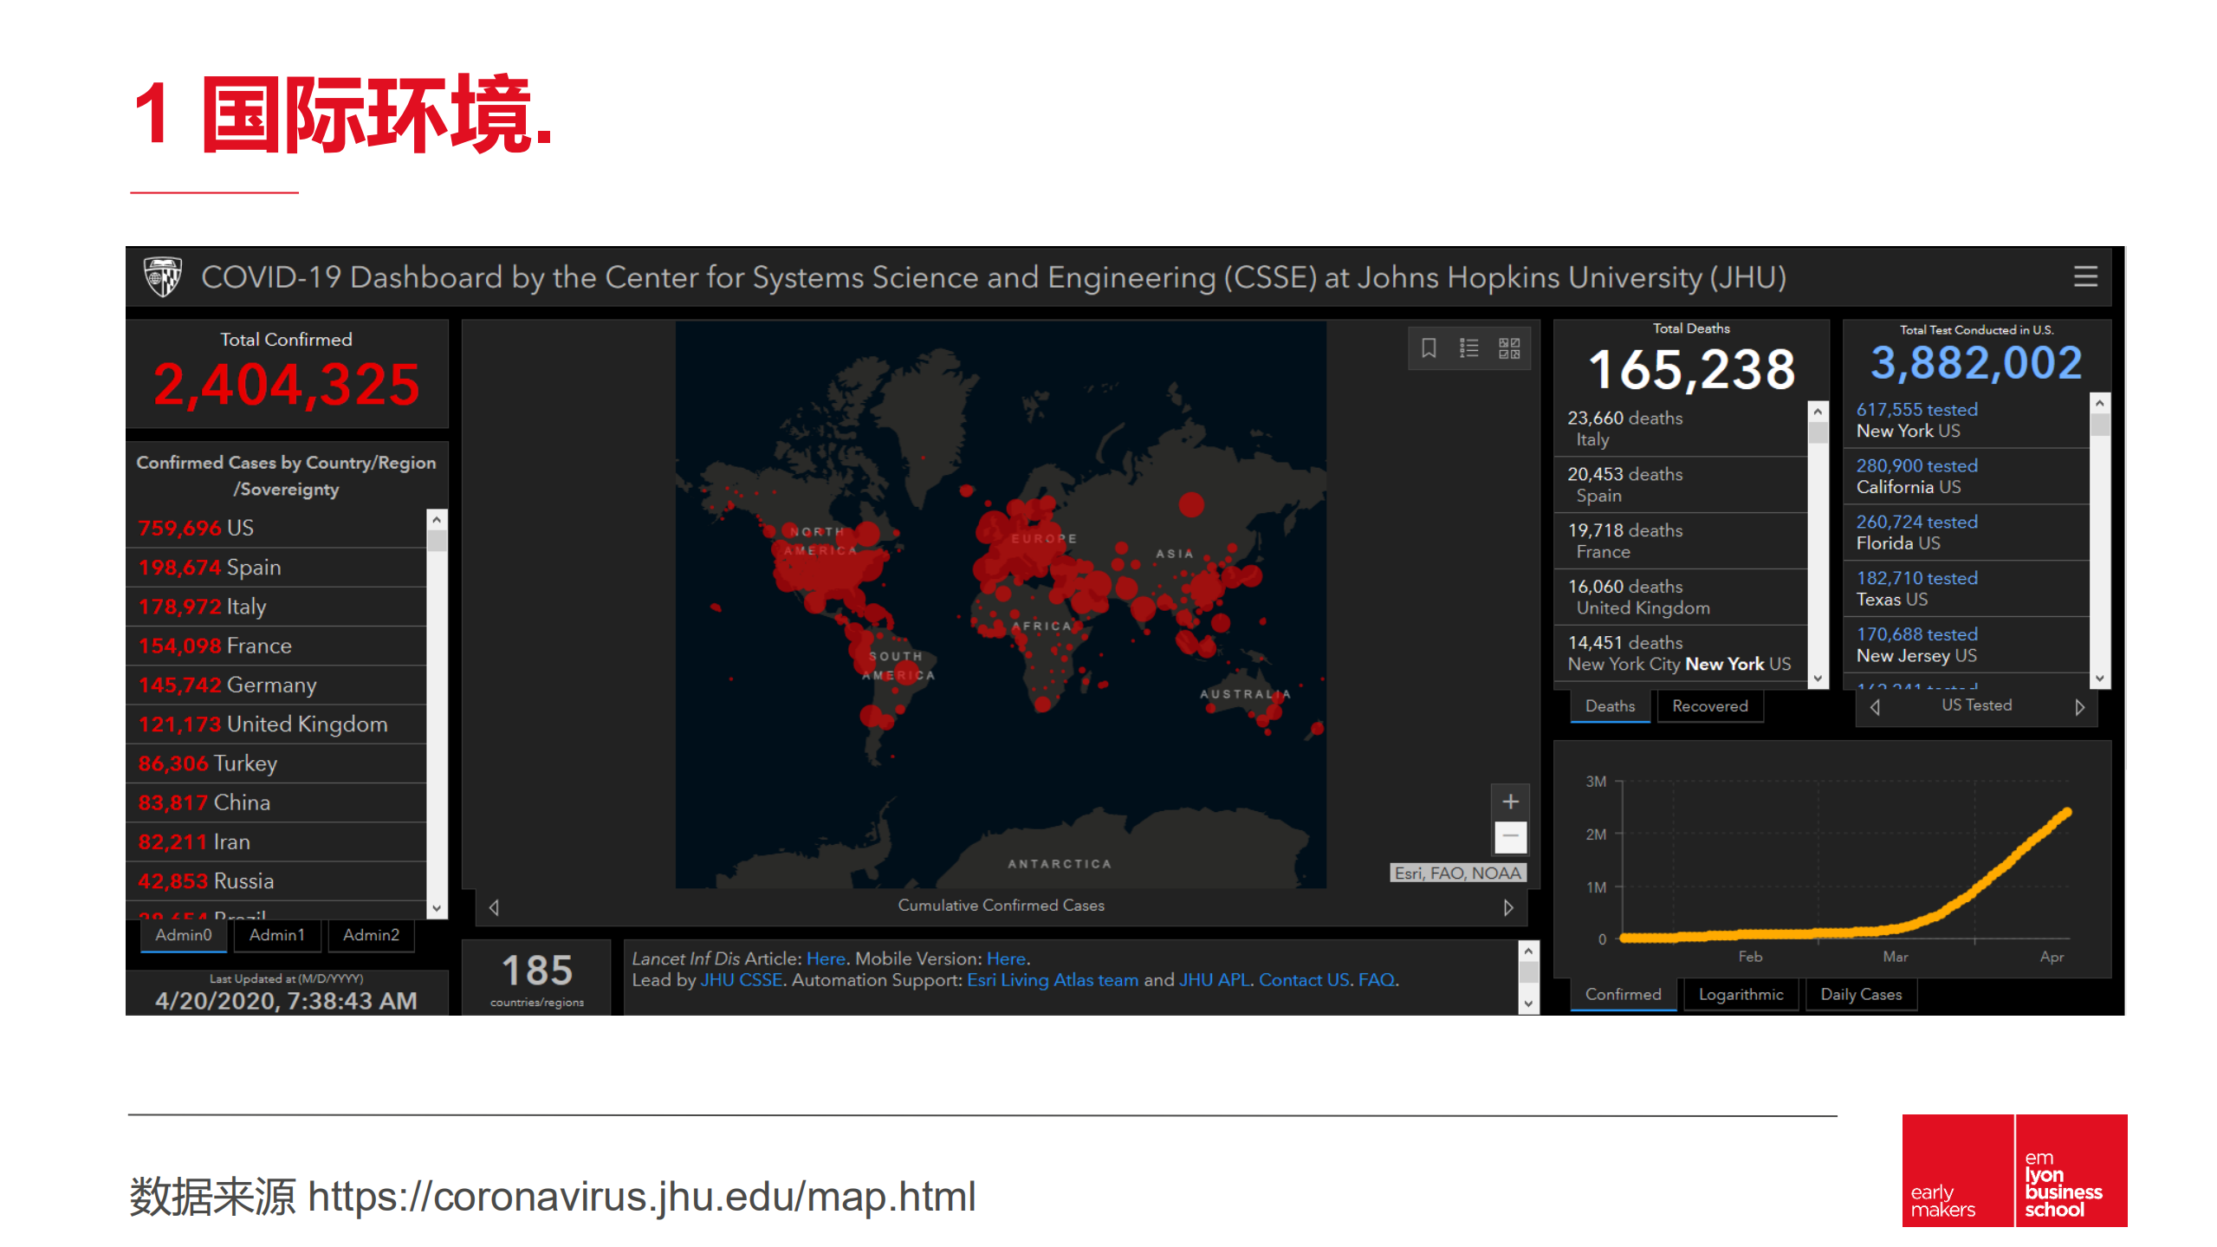Click the bookmark icon on the map
2217x1247 pixels.
(x=1429, y=348)
